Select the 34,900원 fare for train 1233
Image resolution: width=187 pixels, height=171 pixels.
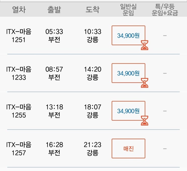pos(128,73)
